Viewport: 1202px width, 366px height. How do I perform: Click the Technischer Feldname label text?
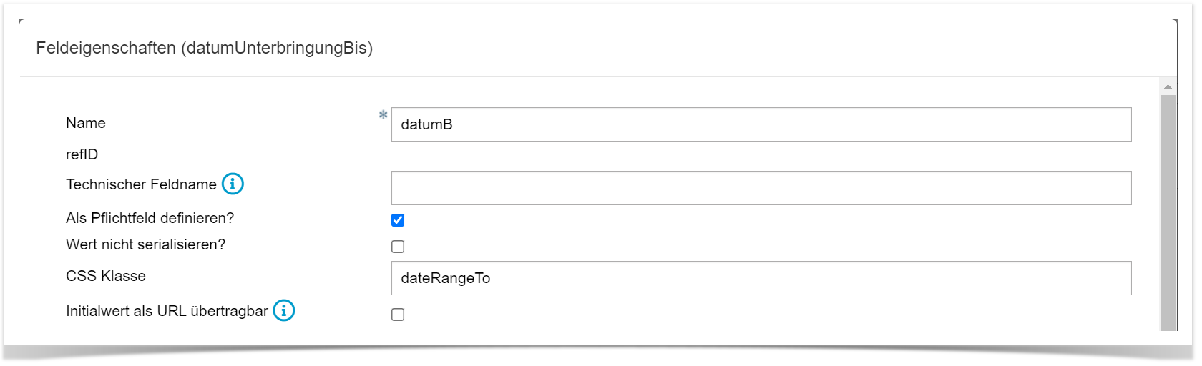click(141, 184)
